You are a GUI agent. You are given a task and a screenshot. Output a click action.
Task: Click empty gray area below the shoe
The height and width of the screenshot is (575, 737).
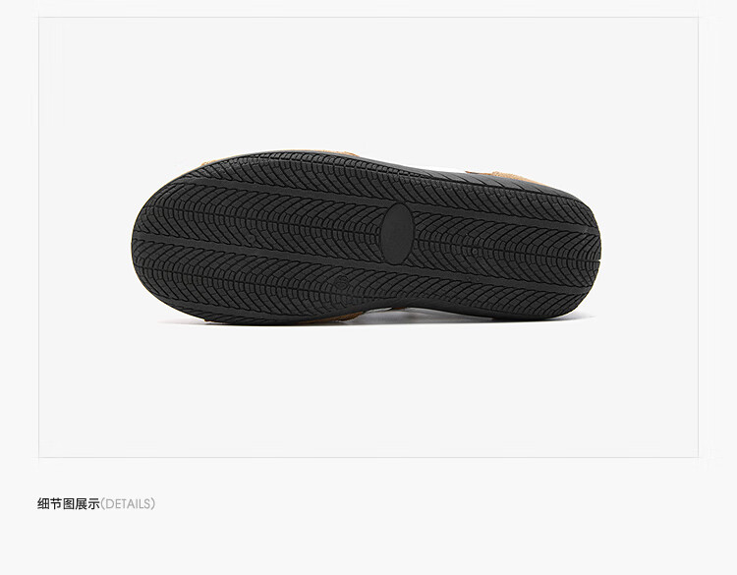pos(368,390)
